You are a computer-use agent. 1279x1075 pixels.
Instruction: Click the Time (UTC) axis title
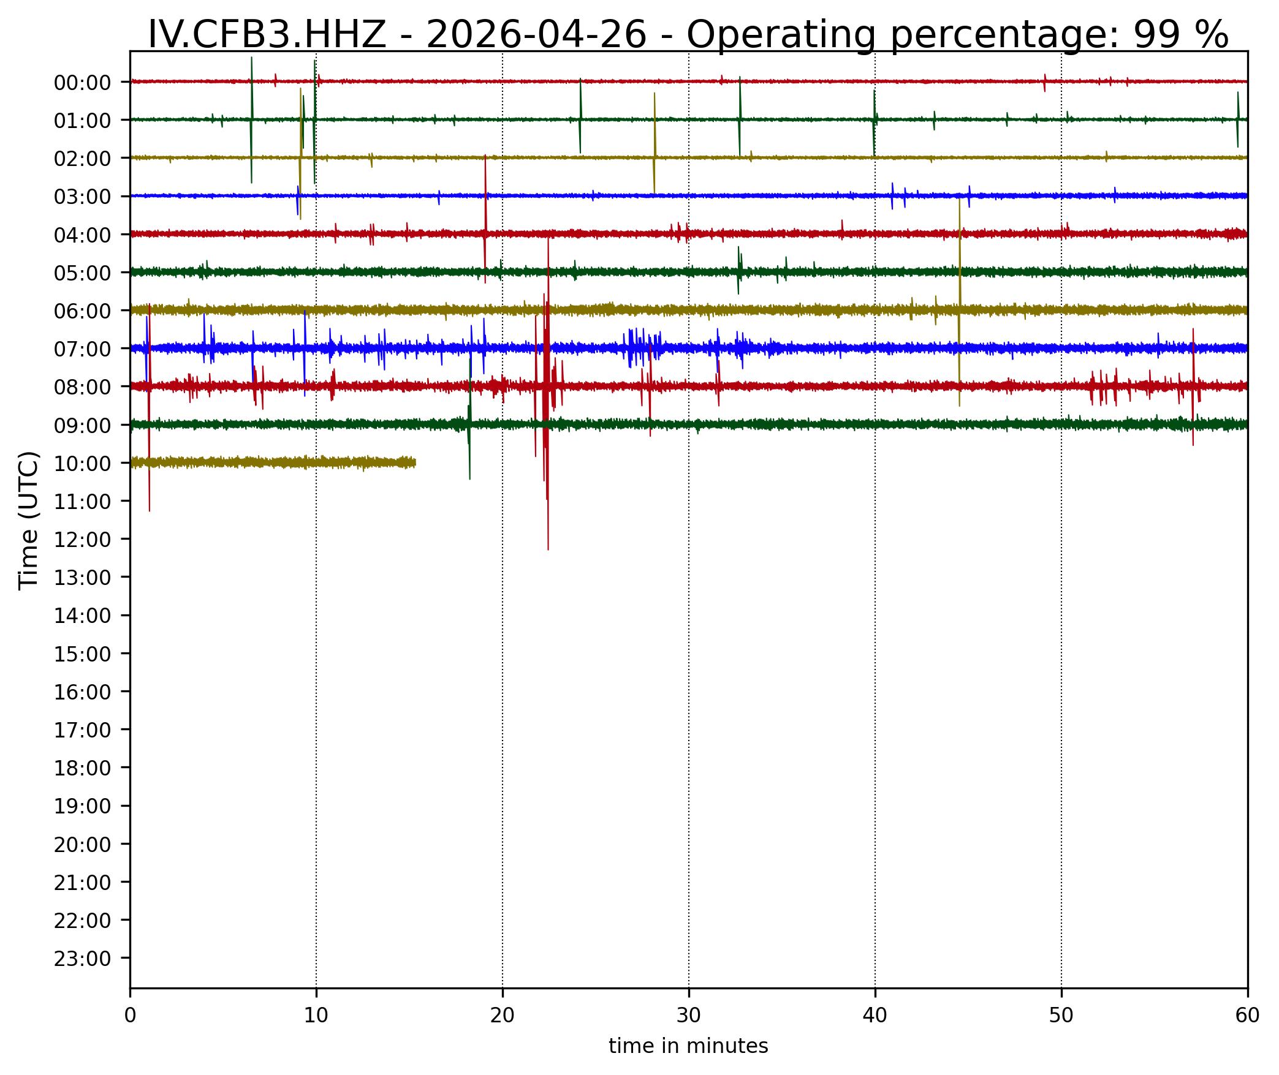[x=29, y=520]
